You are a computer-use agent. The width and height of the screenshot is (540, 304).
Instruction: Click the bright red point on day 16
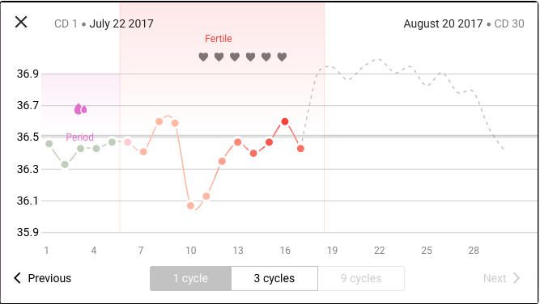285,121
